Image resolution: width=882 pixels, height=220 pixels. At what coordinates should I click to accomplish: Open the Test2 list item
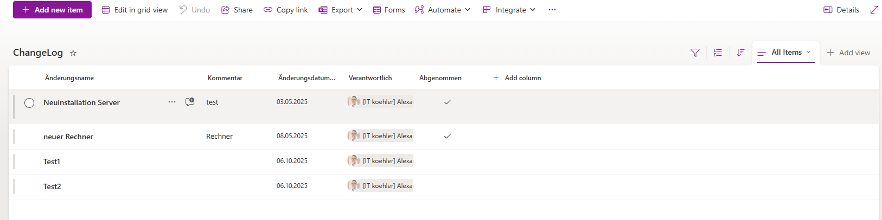(52, 186)
